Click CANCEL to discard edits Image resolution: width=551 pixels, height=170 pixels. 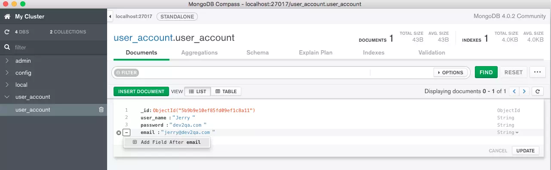pos(498,151)
